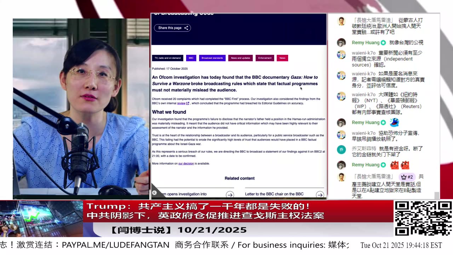The image size is (453, 255).
Task: Click waieni-k7o avatar beside '如果是匿名消息來源'
Action: (342, 75)
